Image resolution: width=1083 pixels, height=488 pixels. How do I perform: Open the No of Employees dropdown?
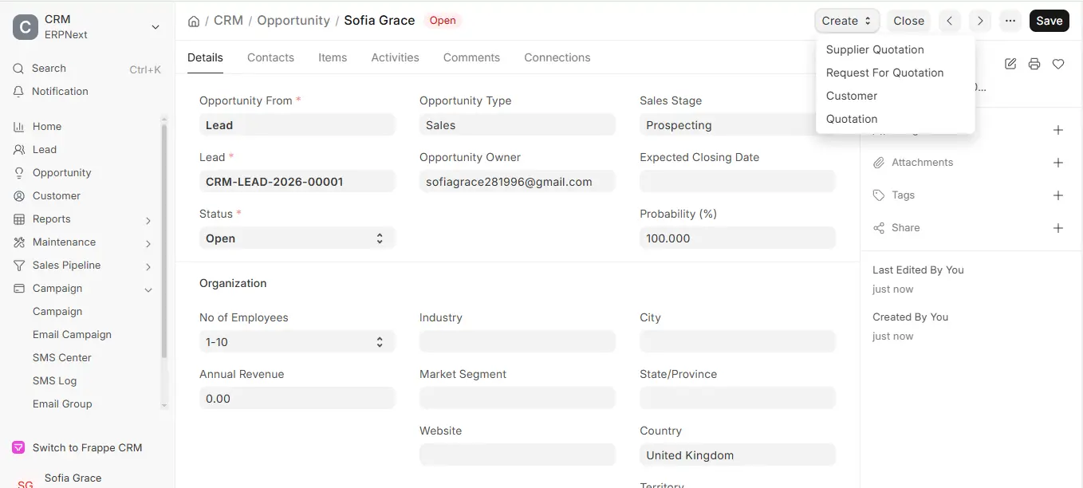click(x=297, y=342)
